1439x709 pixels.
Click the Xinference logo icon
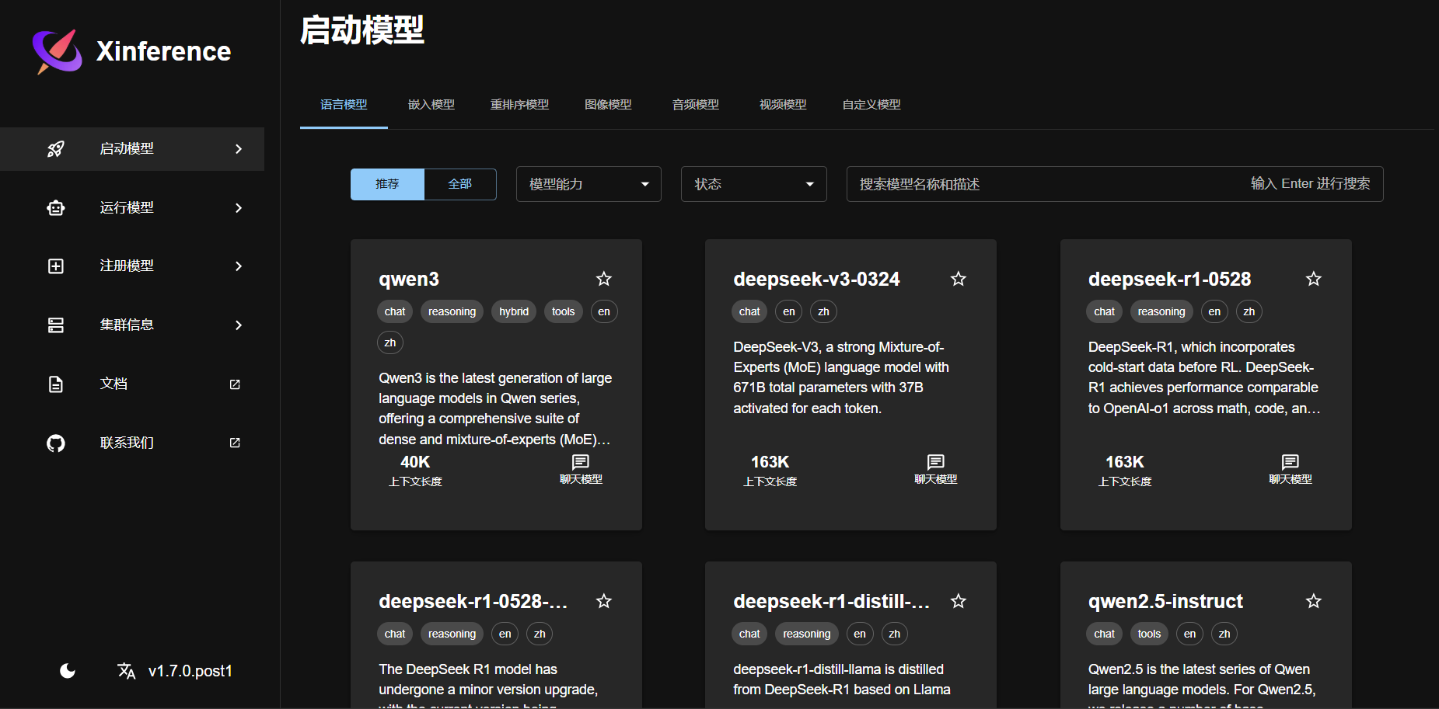[58, 51]
